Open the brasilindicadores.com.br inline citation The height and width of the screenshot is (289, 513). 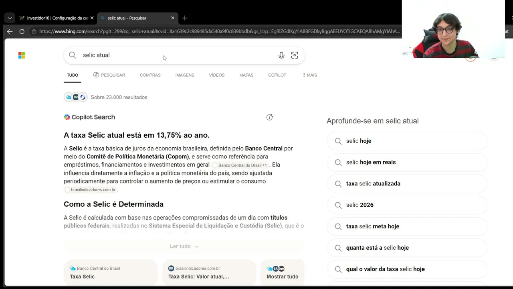pyautogui.click(x=90, y=189)
